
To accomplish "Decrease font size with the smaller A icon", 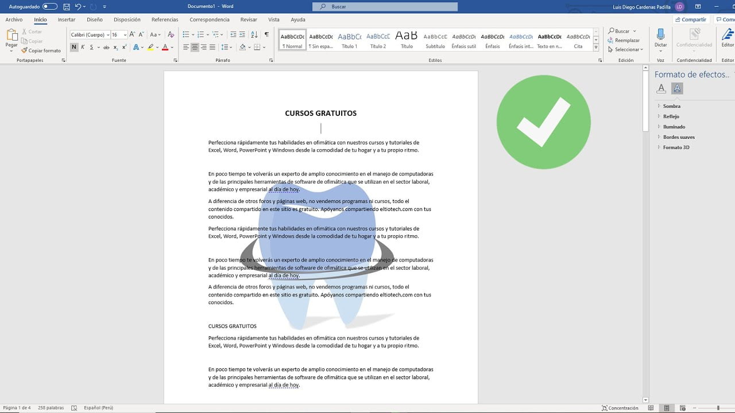I will point(141,34).
